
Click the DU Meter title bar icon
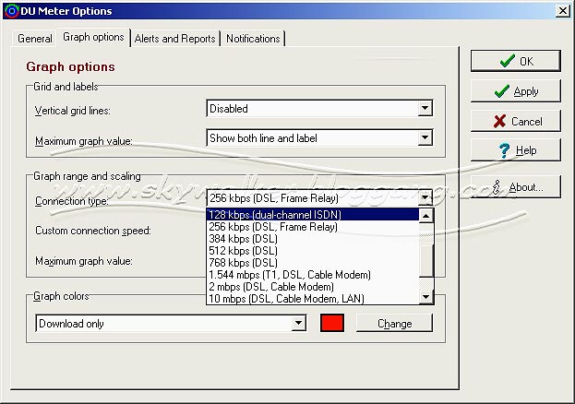[x=11, y=11]
